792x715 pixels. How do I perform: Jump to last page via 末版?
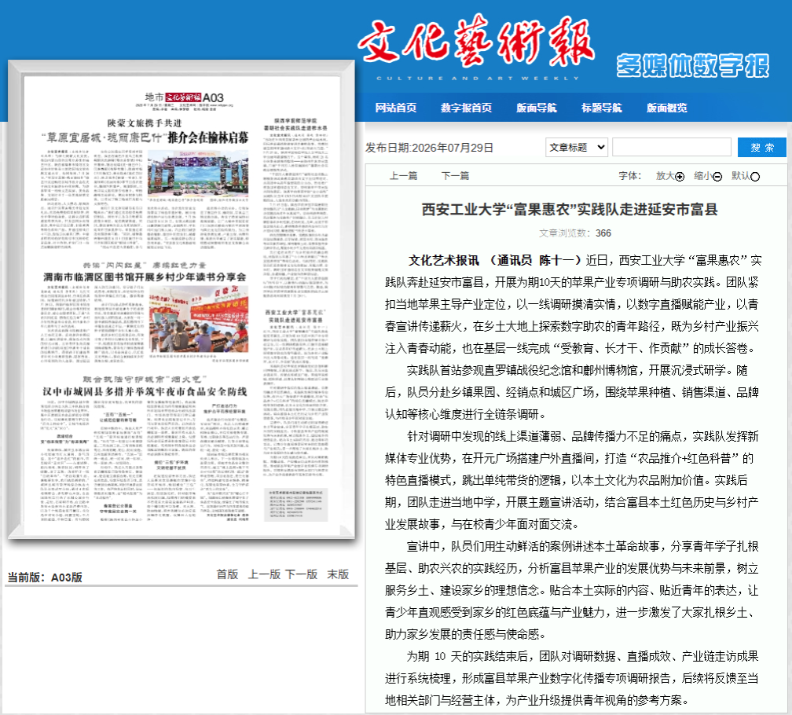(338, 574)
